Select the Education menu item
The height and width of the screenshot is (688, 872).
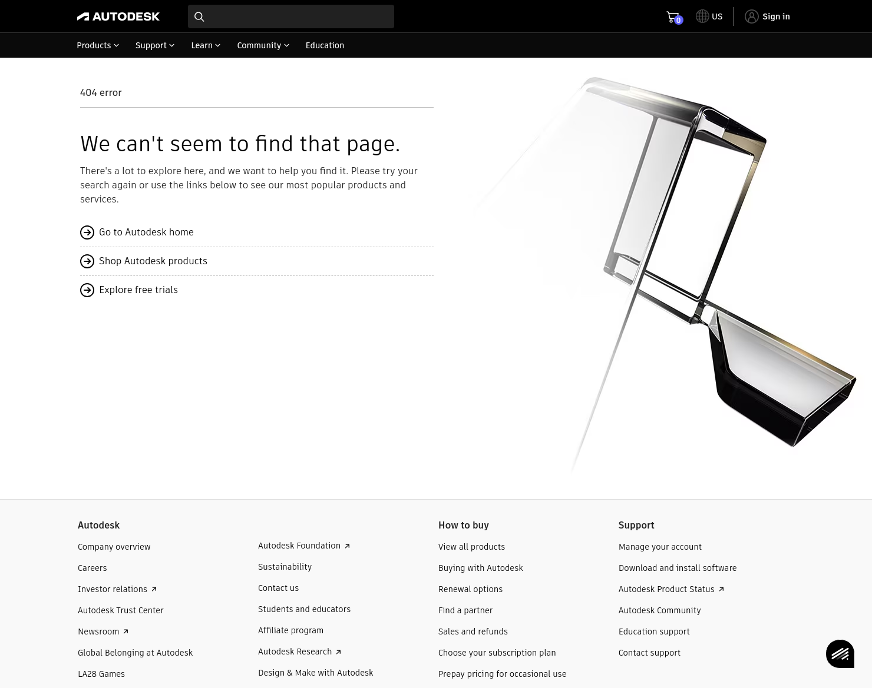click(325, 45)
